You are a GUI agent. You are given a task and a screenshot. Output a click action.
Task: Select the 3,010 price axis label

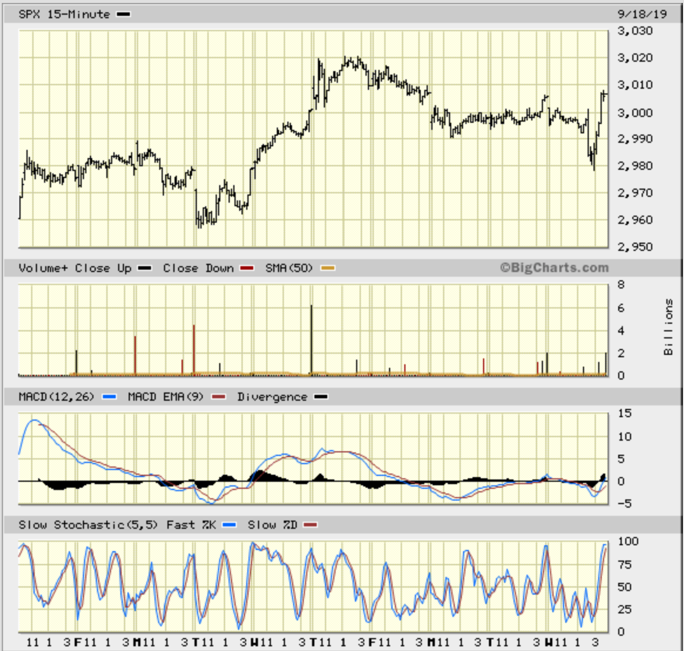(635, 85)
